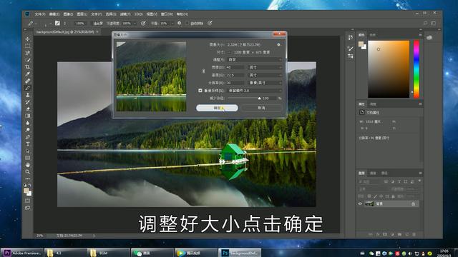Open the Help menu
This screenshot has width=458, height=257.
click(182, 14)
